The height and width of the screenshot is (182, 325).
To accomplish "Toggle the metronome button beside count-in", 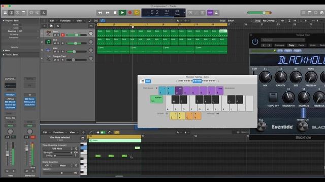I will coord(216,13).
